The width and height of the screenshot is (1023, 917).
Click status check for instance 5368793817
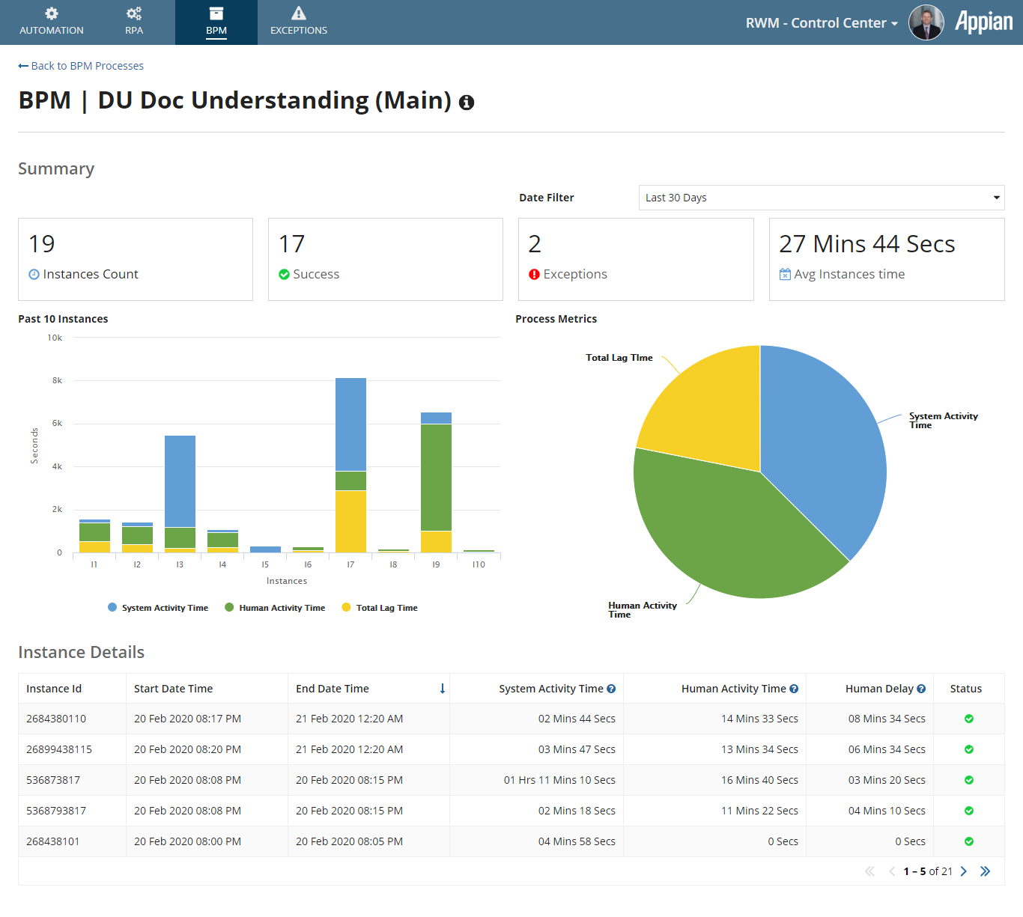pyautogui.click(x=969, y=811)
